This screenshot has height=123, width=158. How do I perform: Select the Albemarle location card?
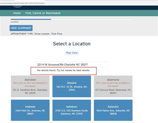pos(113,86)
